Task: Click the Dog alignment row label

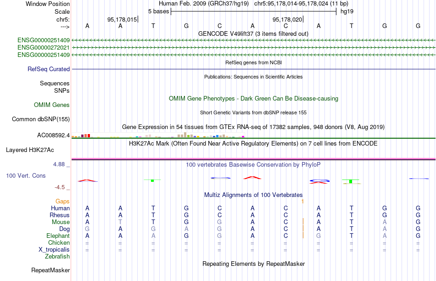Action: point(65,229)
